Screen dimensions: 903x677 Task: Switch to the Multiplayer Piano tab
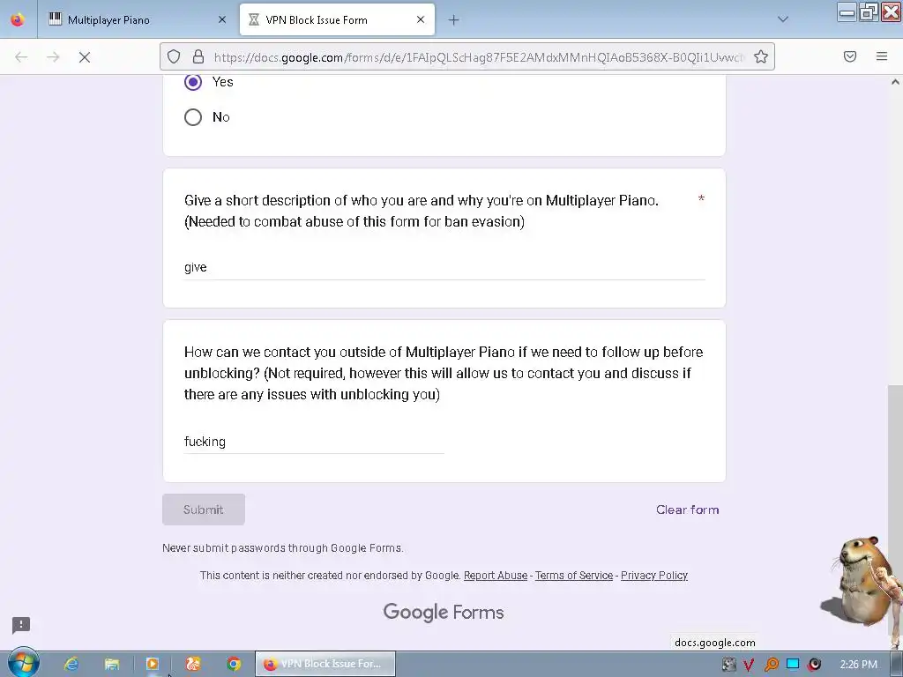137,20
